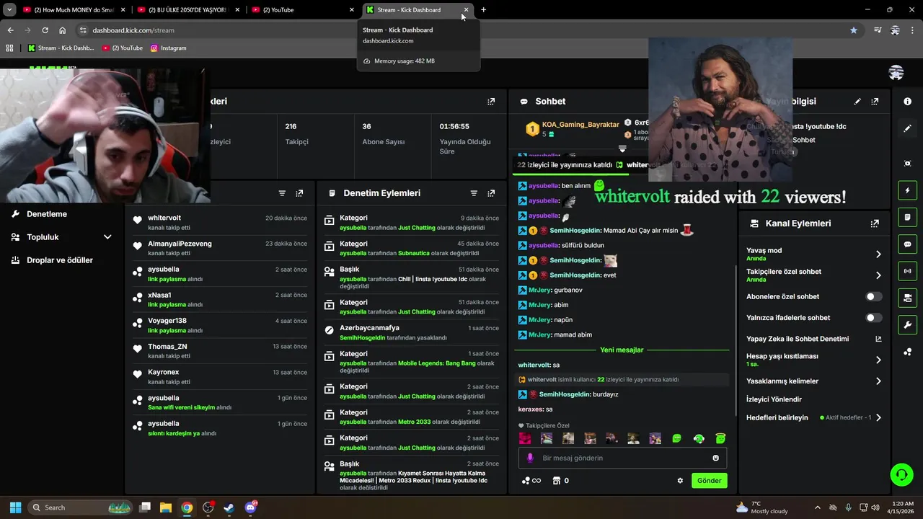Click SemihHosgeldin username in burdayız message

pyautogui.click(x=564, y=394)
